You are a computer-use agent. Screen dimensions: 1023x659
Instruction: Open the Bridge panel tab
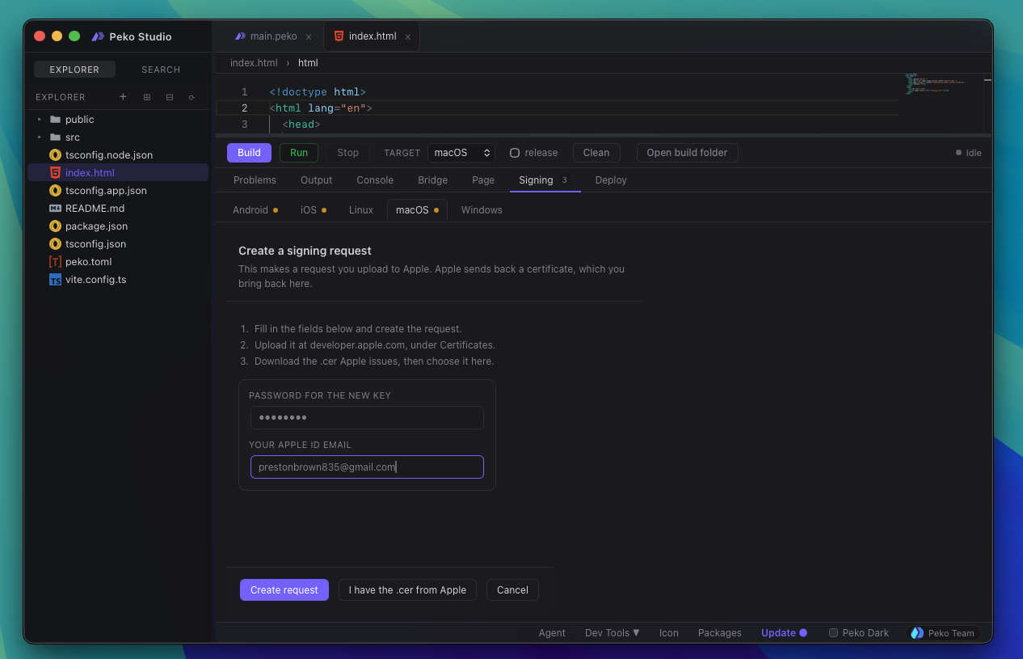(x=432, y=180)
